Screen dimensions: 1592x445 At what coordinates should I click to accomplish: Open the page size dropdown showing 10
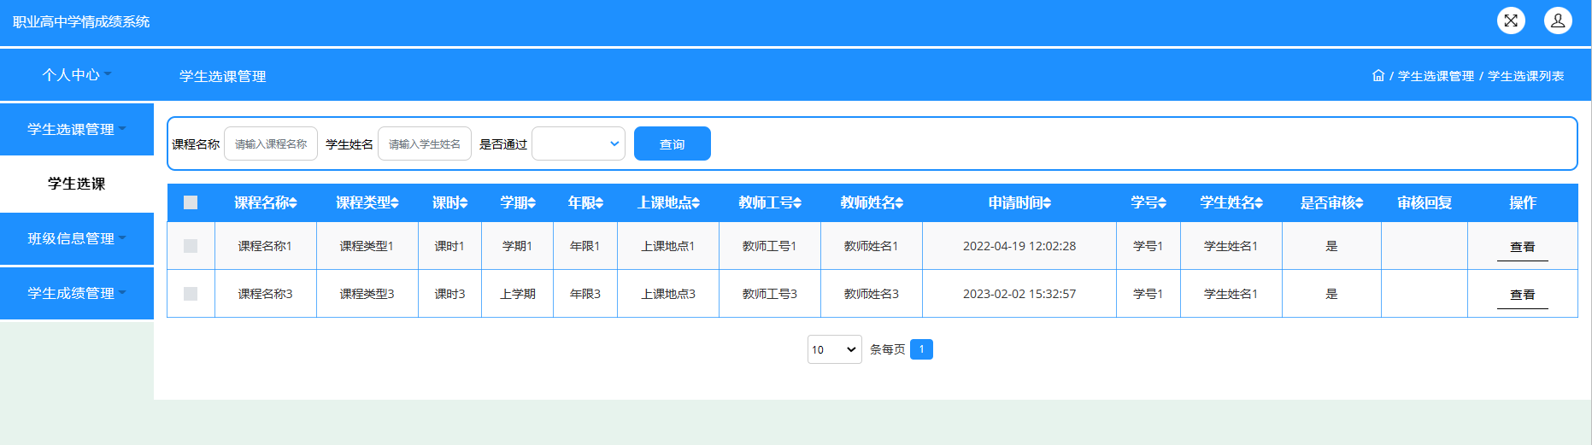coord(834,349)
